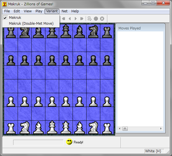Click the Zillions Z logo in title bar
Viewport: 172px width, 156px height.
(x=4, y=4)
